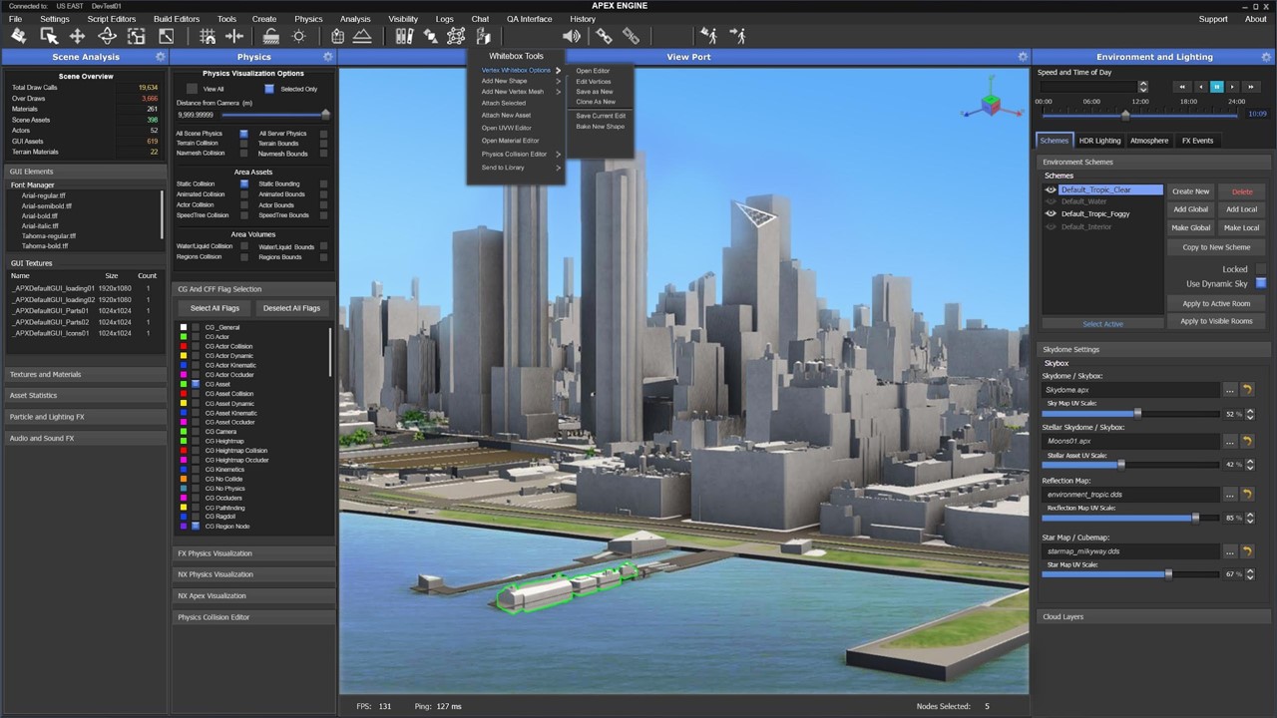Open folder browse button for Skydome.apx

point(1229,390)
